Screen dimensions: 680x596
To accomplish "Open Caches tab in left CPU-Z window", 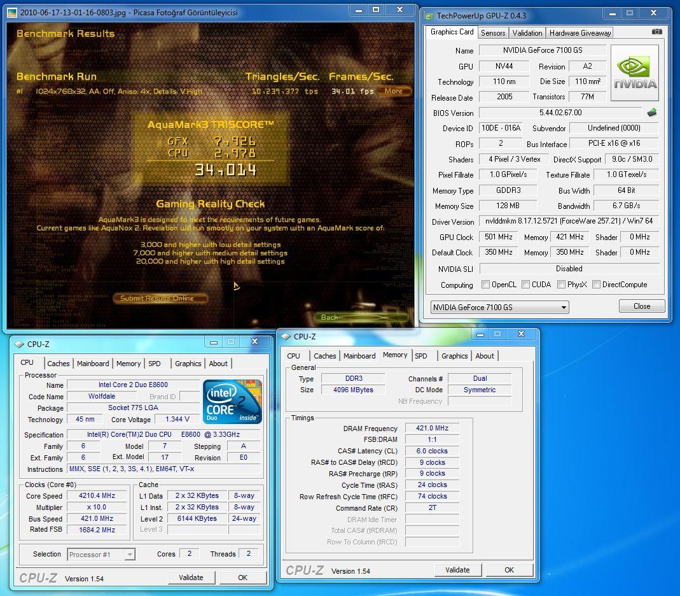I will pyautogui.click(x=58, y=364).
